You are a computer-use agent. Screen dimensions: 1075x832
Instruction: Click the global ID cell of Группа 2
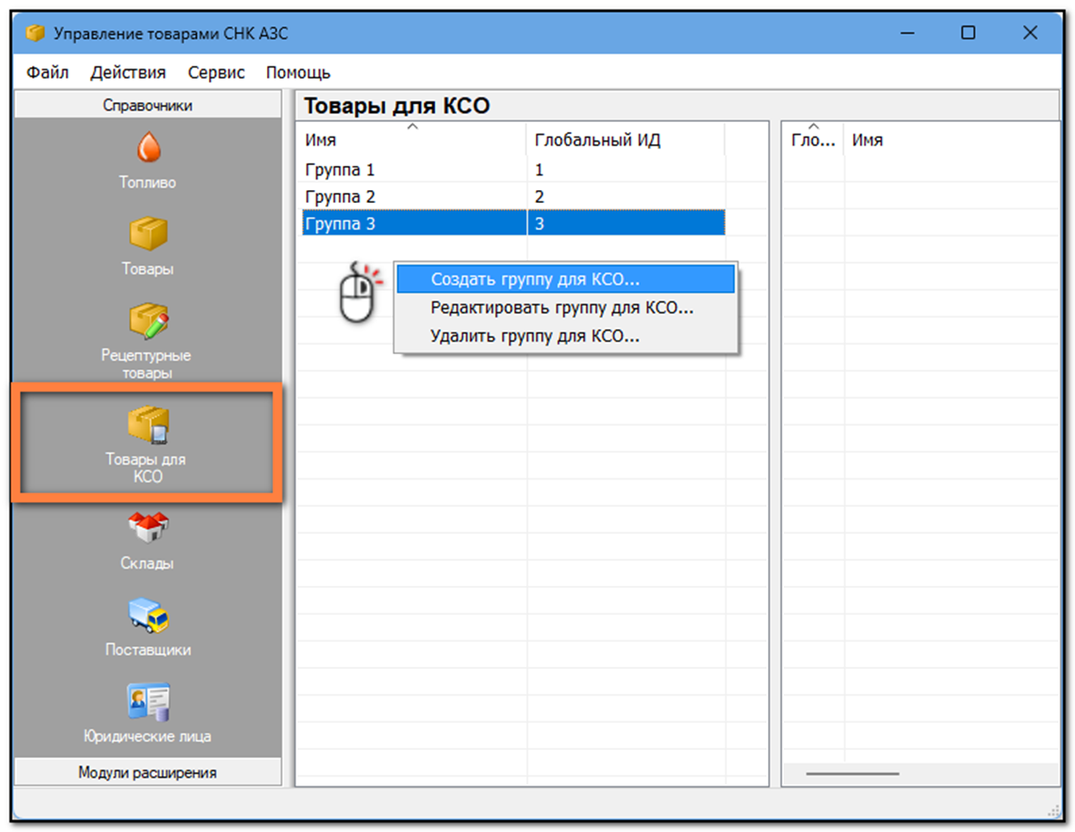coord(626,197)
